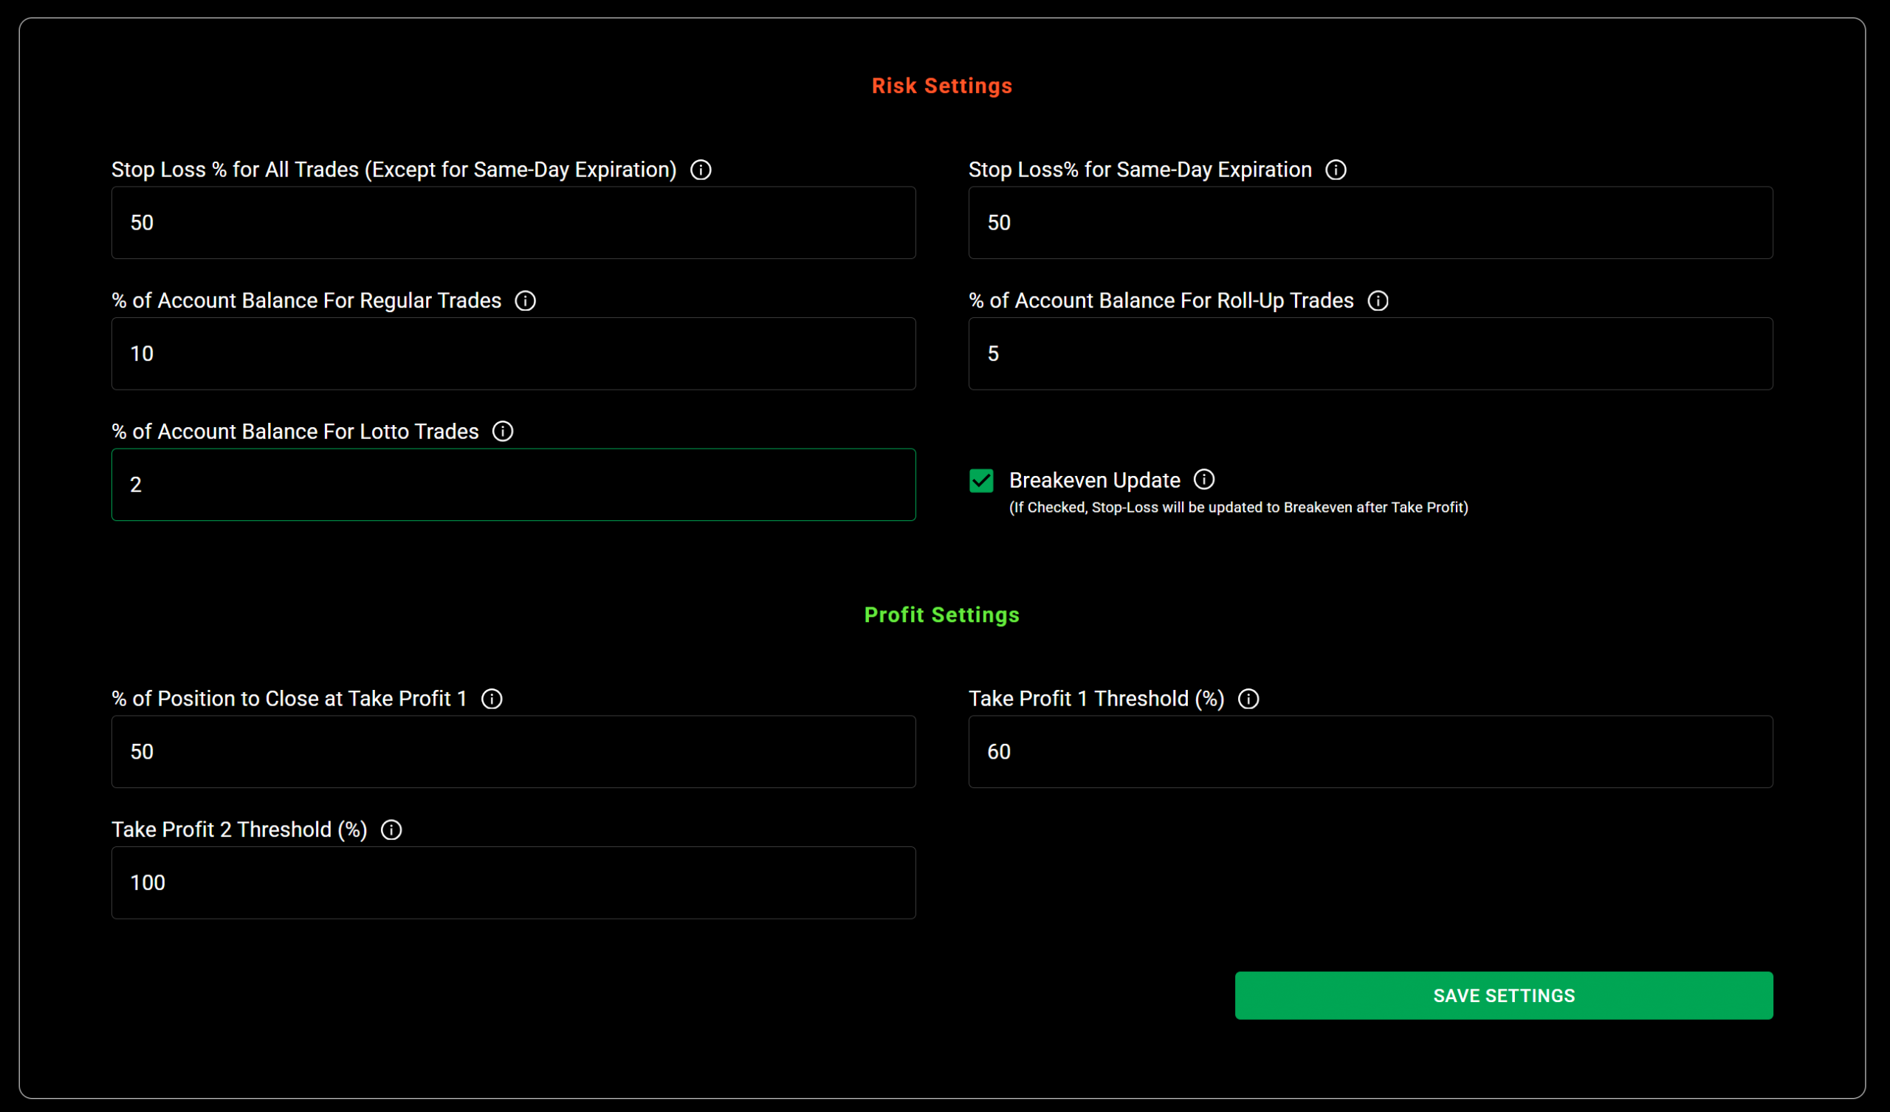1890x1112 pixels.
Task: Click Stop Loss% Same-Day Expiration input
Action: pos(1370,223)
